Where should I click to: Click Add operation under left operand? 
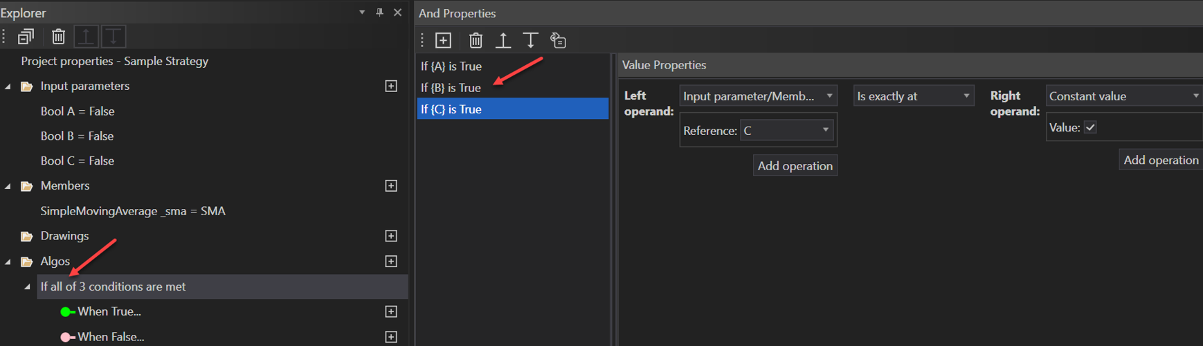(795, 166)
